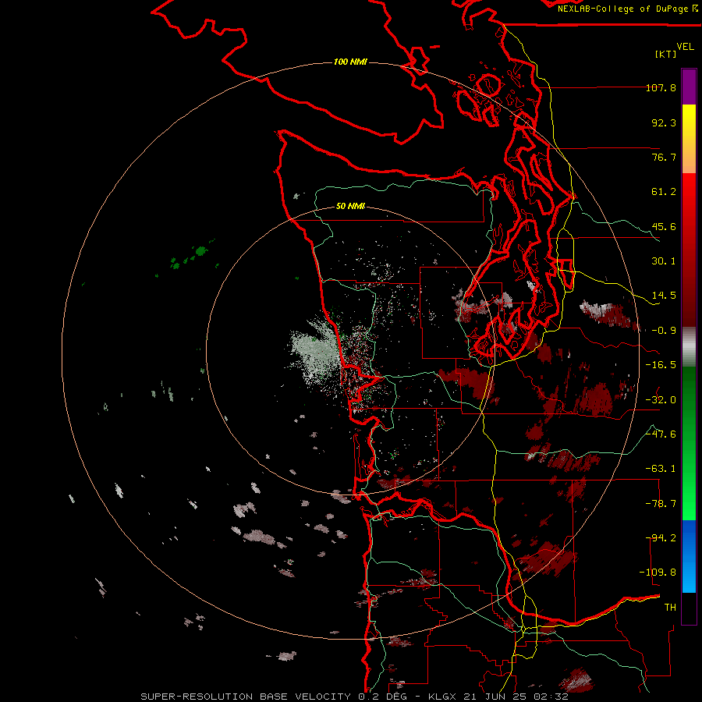The image size is (702, 702).
Task: Click the 02:32 timestamp in caption
Action: coord(553,697)
